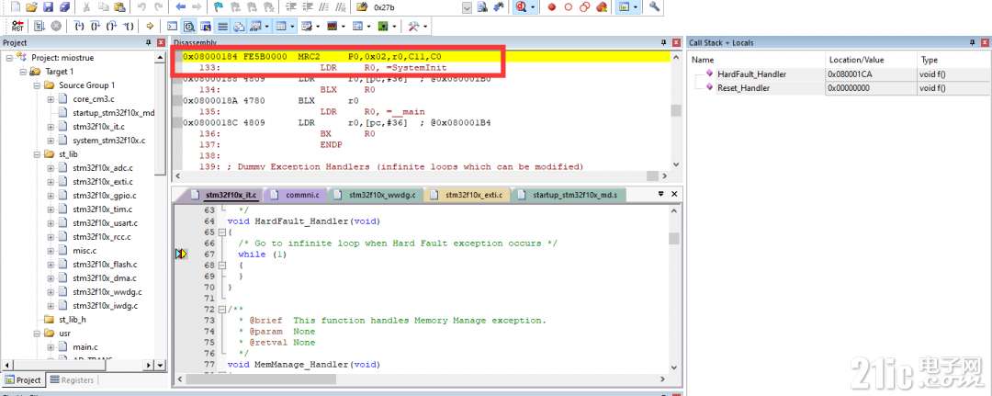
Task: Paste from clipboard in toolbar
Action: [119, 7]
